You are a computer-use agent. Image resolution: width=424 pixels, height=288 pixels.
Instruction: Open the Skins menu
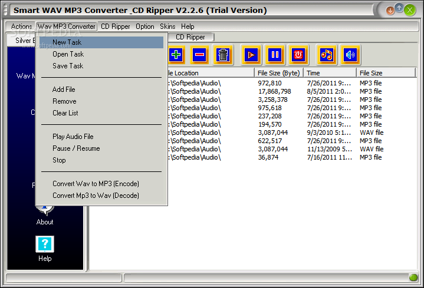[167, 27]
